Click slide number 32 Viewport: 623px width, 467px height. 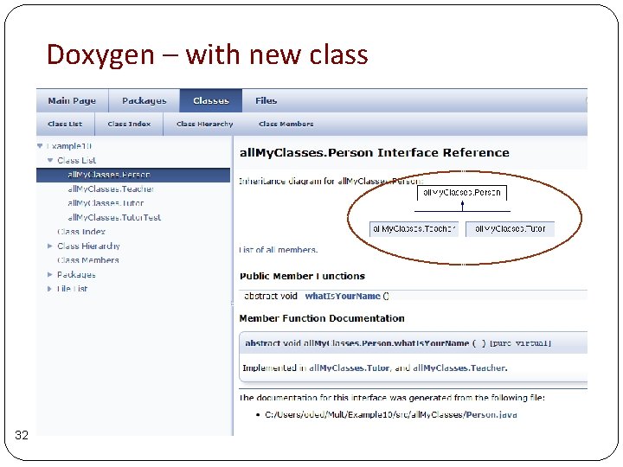(x=22, y=435)
